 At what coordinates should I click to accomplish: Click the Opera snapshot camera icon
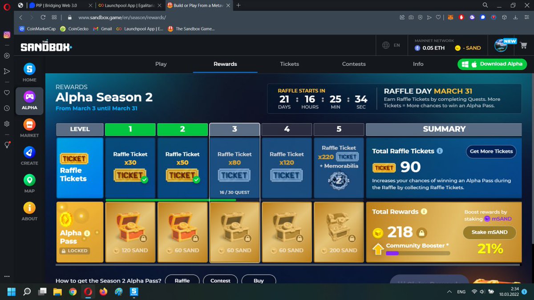pos(410,17)
